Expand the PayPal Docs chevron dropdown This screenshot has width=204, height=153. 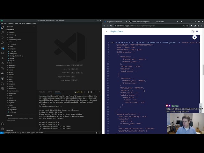coord(107,31)
